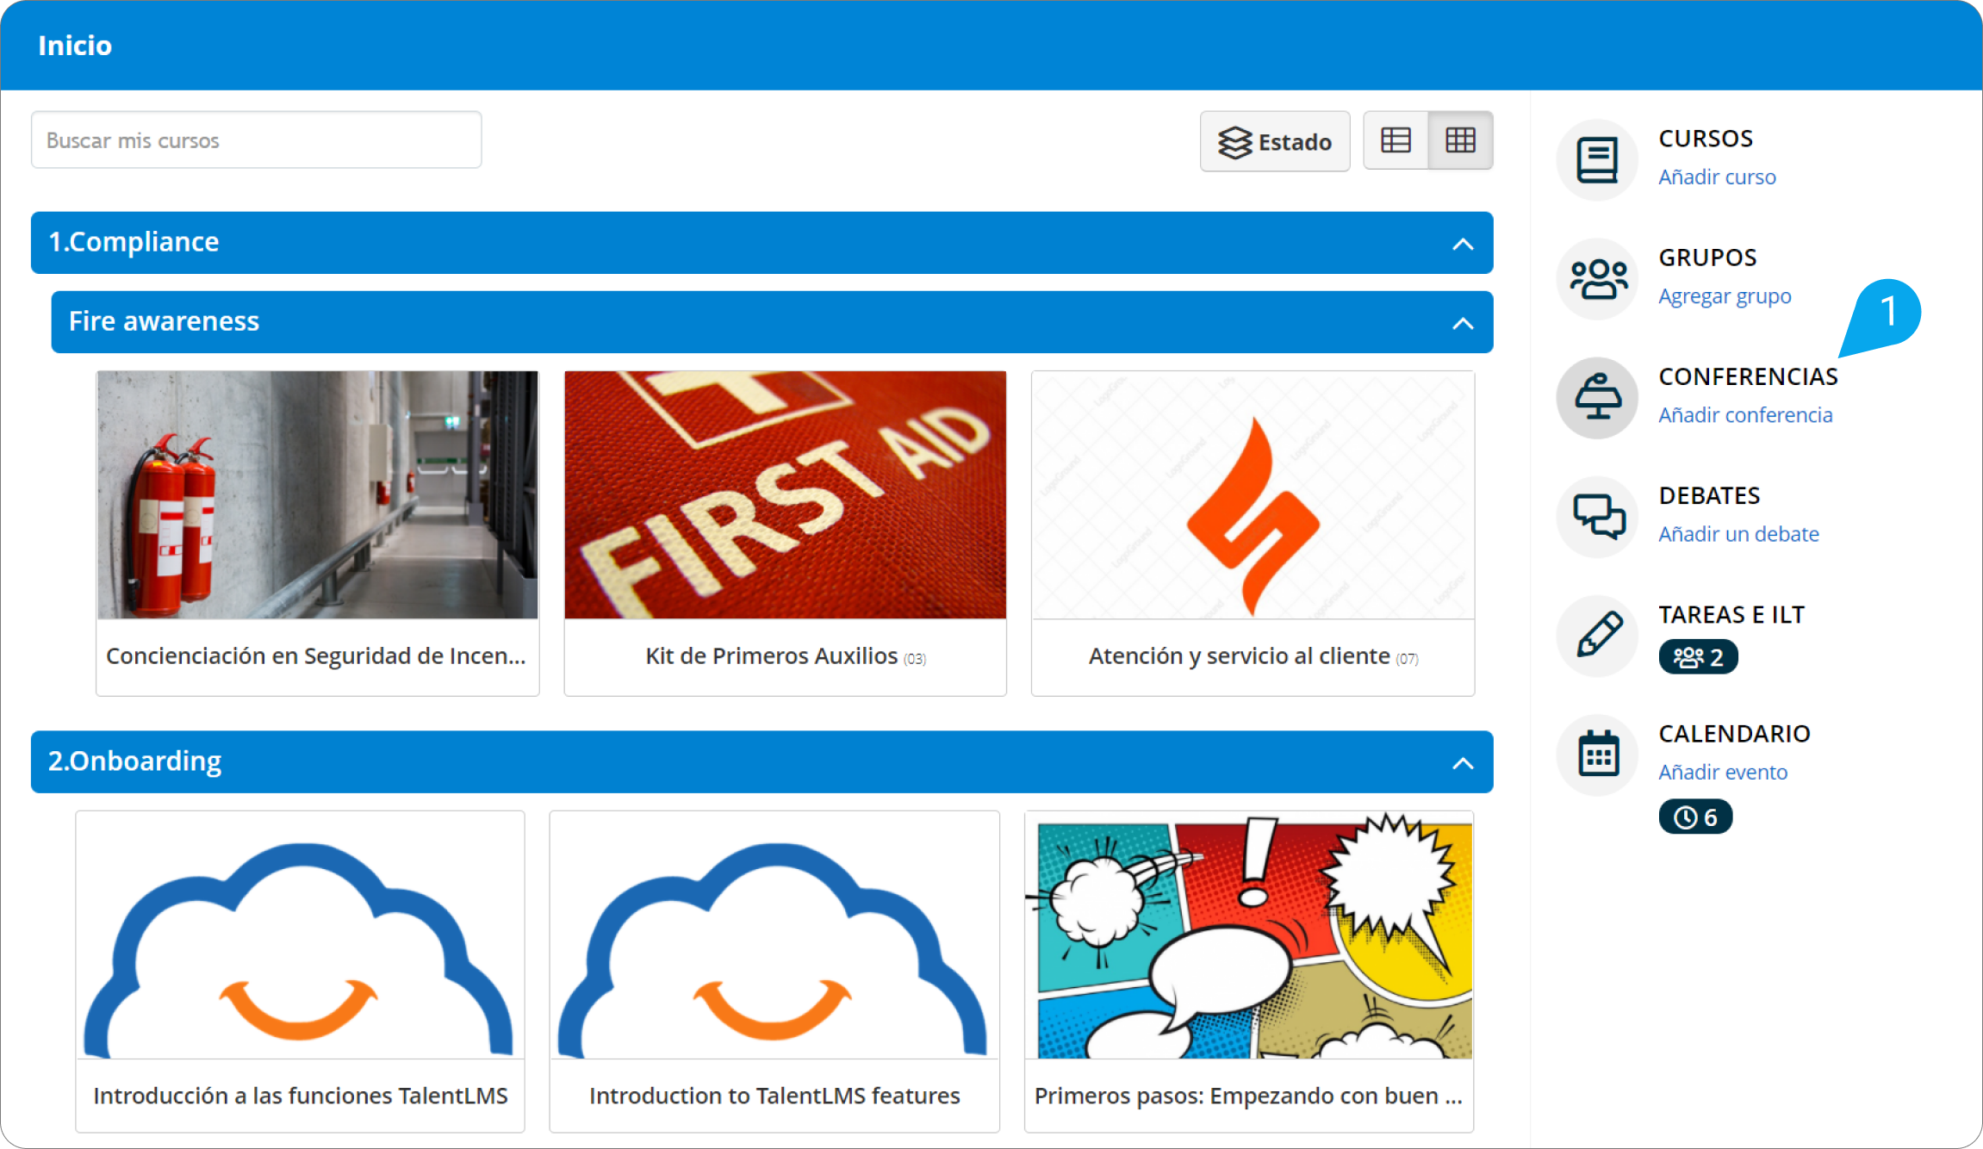Click the CALENDARIO section heading
This screenshot has height=1149, width=1983.
click(1734, 734)
